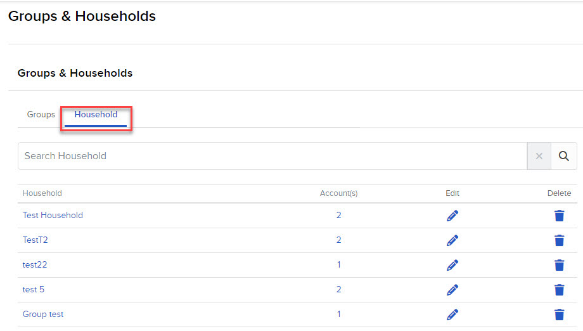The width and height of the screenshot is (583, 331).
Task: Select the Household tab
Action: [x=96, y=115]
